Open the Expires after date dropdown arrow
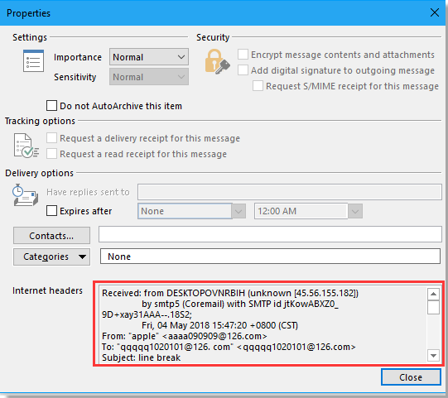448x398 pixels. point(238,211)
